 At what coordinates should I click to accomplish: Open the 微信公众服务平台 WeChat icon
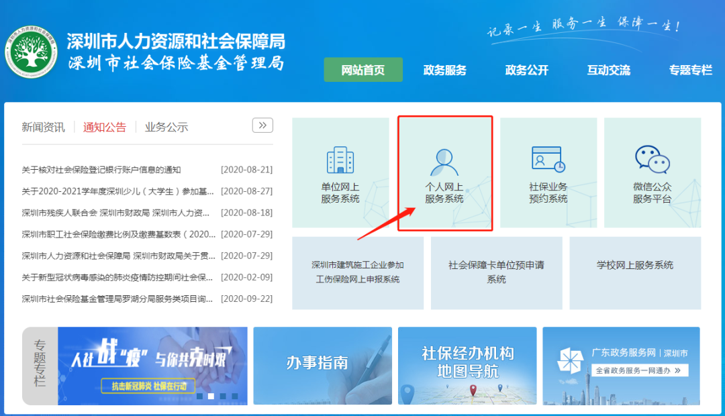[x=652, y=159]
